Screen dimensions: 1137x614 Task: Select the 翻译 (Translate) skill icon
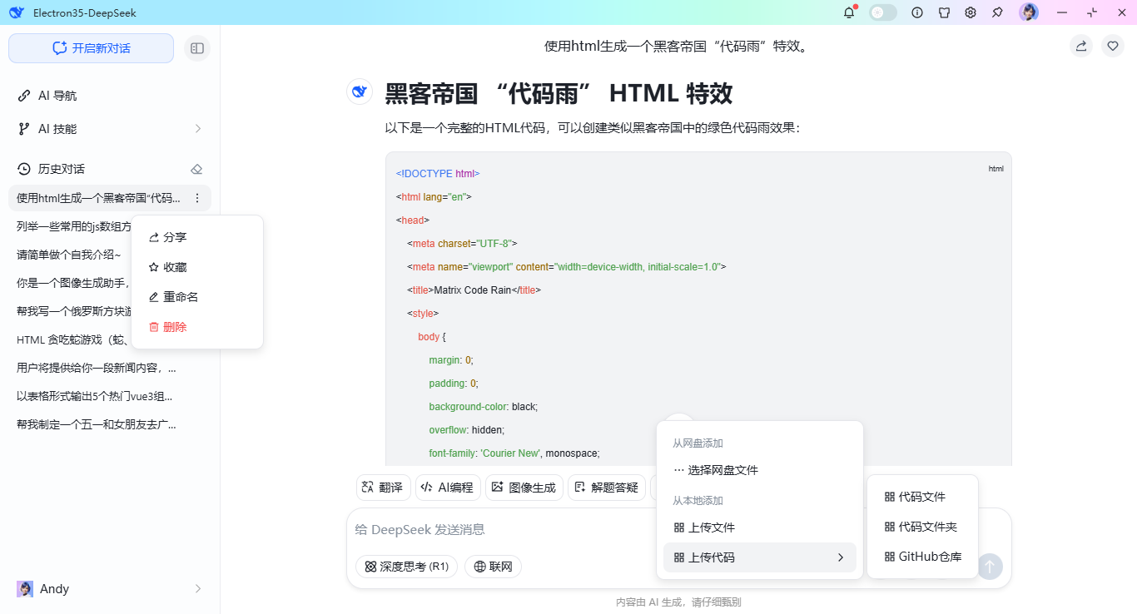383,487
